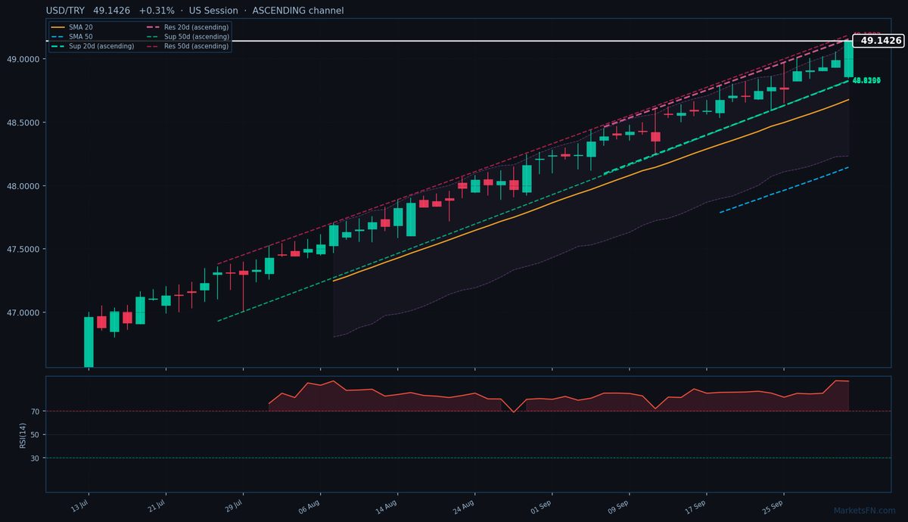Select the SMA 20 legend entry
This screenshot has width=908, height=522.
[x=81, y=27]
